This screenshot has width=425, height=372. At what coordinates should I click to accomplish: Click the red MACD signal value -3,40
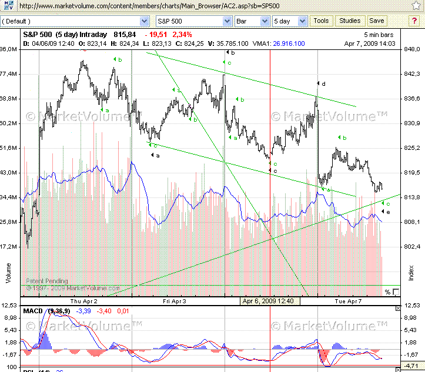(104, 311)
